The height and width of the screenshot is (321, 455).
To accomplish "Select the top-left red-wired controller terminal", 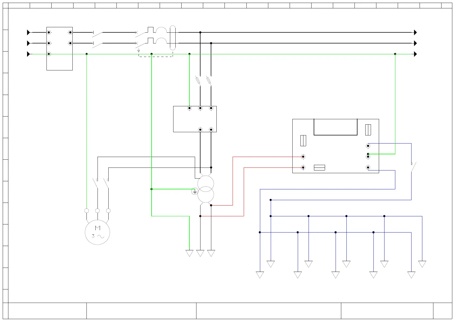I will point(303,156).
